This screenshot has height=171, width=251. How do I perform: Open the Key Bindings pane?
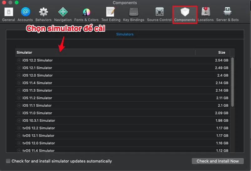click(134, 14)
